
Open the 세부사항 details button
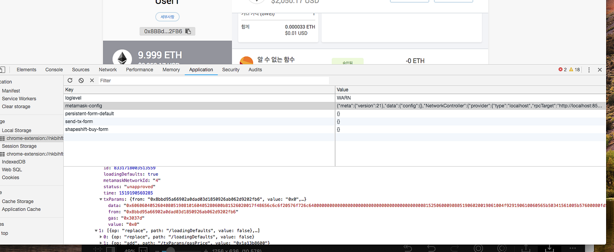pos(167,17)
